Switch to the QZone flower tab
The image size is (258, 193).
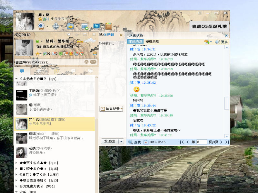[x=39, y=71]
